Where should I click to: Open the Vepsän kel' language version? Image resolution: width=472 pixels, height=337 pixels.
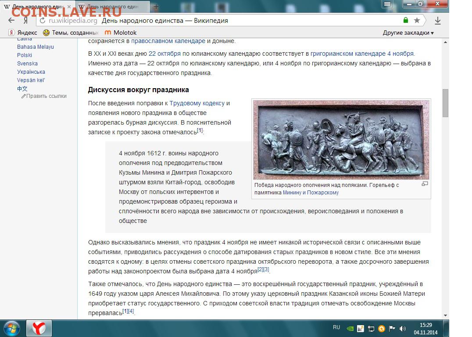pos(31,80)
